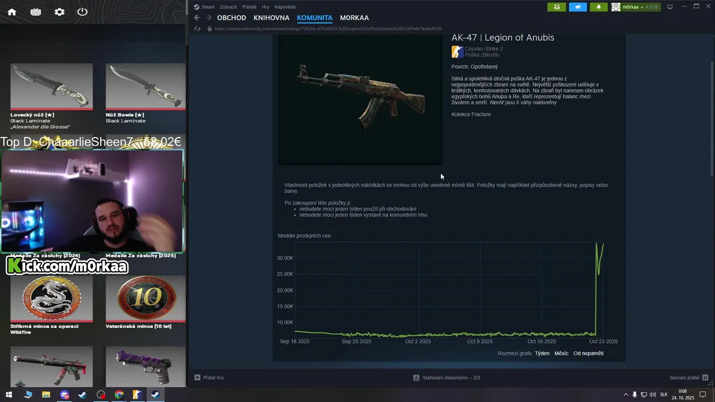Click the download icon beside Stahování dokončeno
The width and height of the screenshot is (715, 402).
click(x=416, y=377)
